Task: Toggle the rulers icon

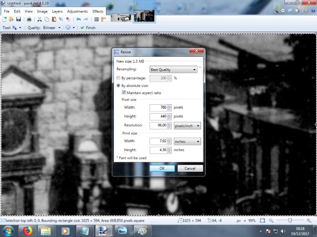Action: click(104, 19)
